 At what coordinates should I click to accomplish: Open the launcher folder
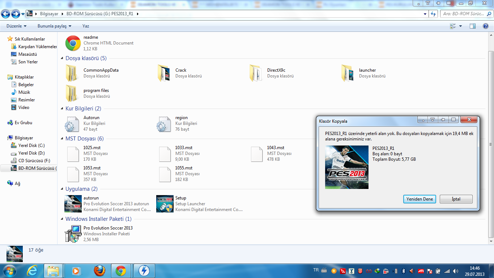click(x=363, y=73)
